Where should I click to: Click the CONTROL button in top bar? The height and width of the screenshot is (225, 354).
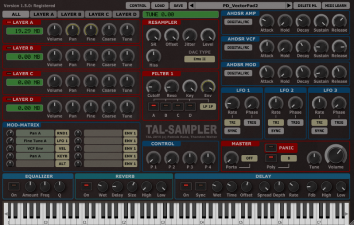[138, 6]
